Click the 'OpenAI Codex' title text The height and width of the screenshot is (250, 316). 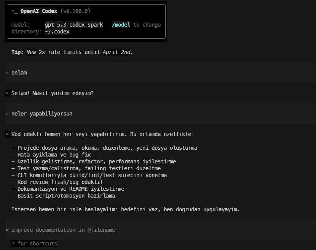[39, 11]
